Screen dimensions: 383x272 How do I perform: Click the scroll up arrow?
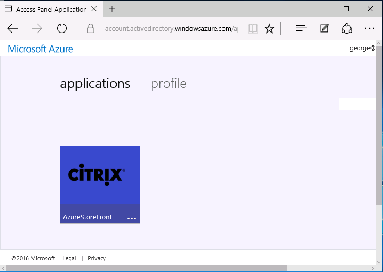pos(379,43)
